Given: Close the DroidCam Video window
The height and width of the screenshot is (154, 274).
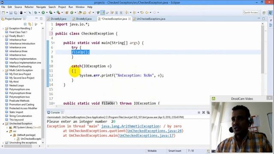Looking at the screenshot, I should click(269, 98).
